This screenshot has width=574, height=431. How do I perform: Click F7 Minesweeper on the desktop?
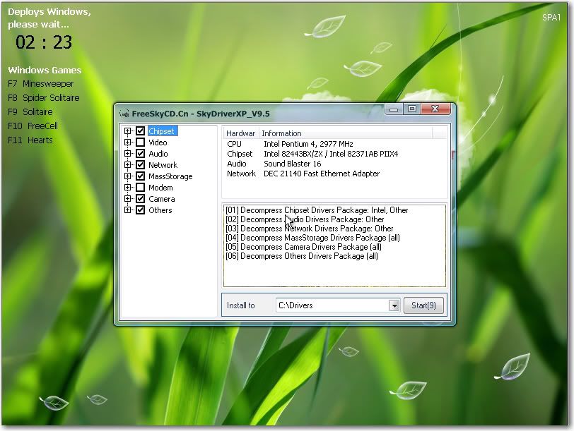click(x=40, y=84)
